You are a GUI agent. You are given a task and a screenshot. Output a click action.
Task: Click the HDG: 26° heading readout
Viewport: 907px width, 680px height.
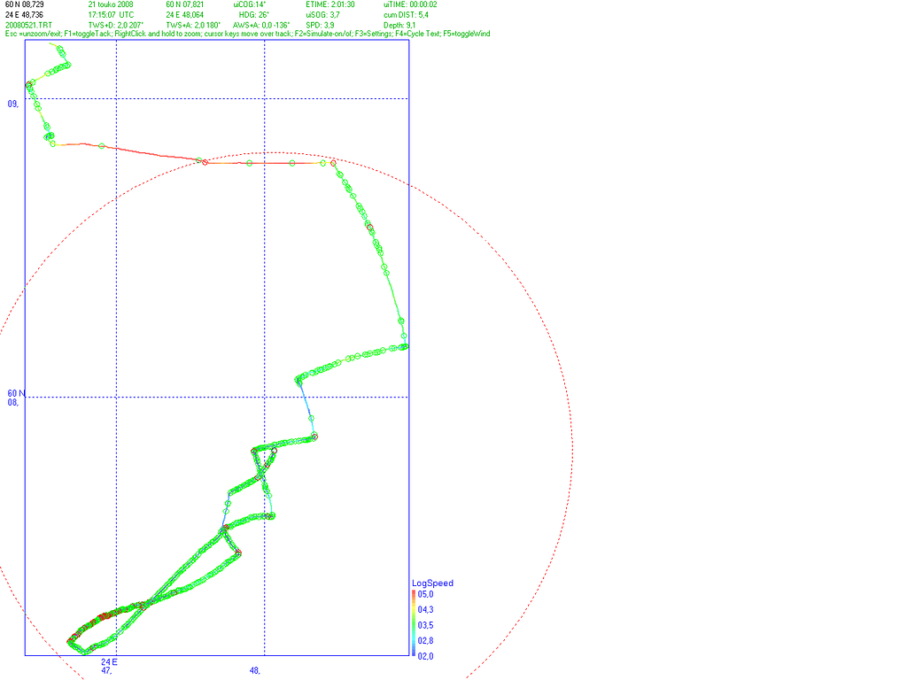254,15
